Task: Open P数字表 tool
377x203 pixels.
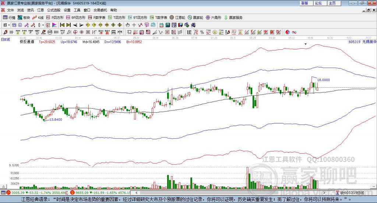Action: (x=97, y=18)
